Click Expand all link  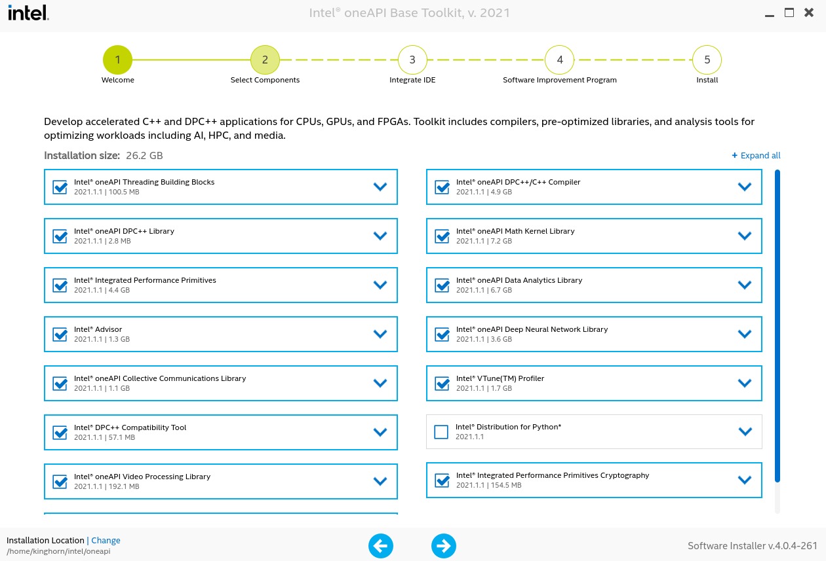756,156
